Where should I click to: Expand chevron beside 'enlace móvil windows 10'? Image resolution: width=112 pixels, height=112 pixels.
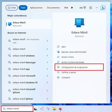coord(47,83)
